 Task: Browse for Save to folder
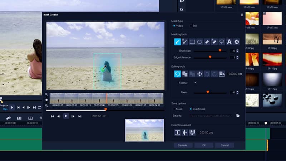point(238,116)
